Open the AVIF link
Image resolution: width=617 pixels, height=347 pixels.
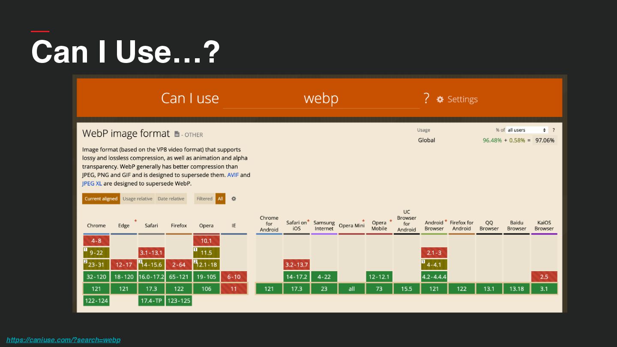[233, 175]
